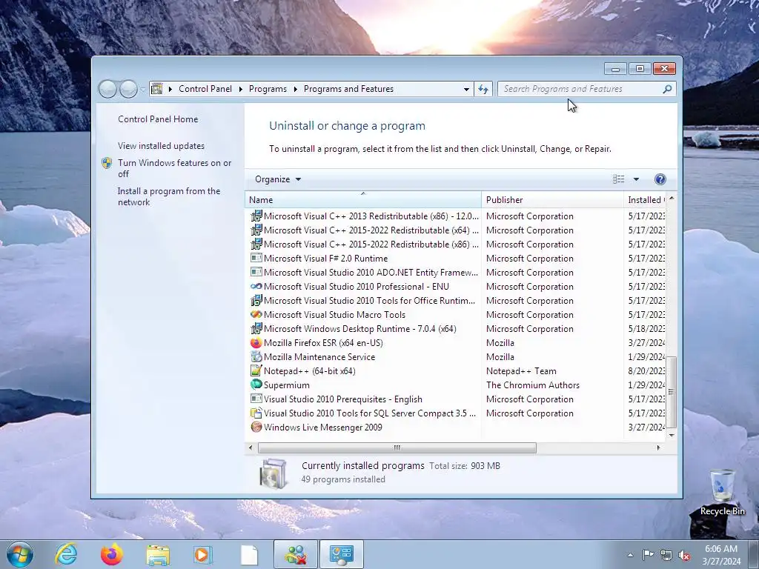The image size is (759, 569).
Task: Click the help question mark icon
Action: click(x=660, y=179)
